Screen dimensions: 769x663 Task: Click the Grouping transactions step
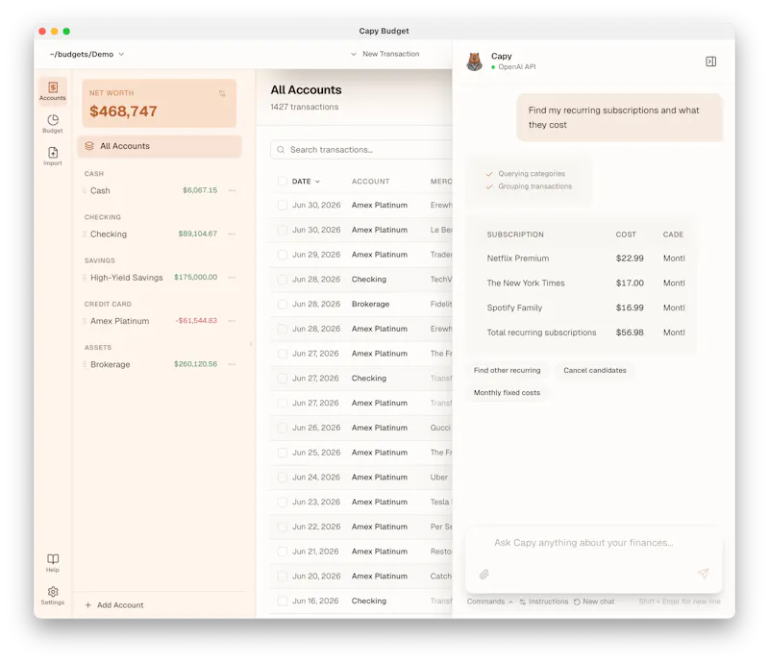535,186
